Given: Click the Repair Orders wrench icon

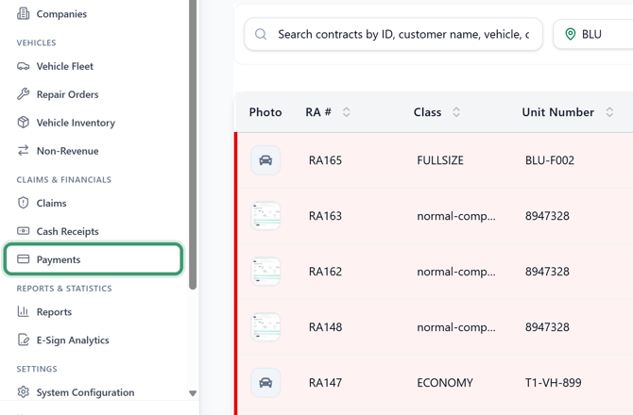Looking at the screenshot, I should pyautogui.click(x=23, y=94).
